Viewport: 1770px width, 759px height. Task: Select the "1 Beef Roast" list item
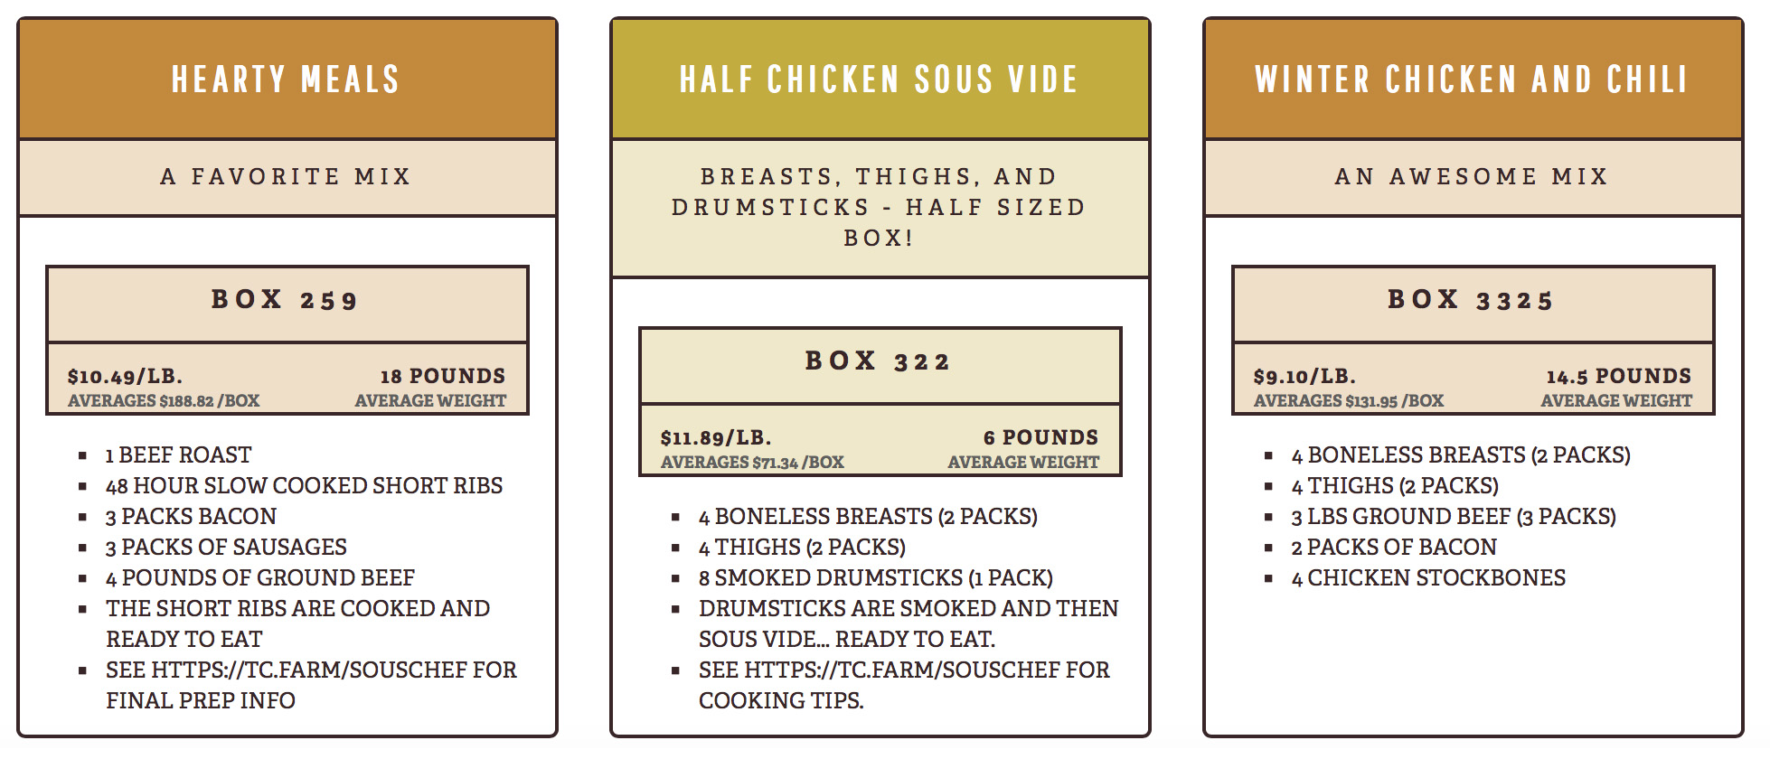(x=178, y=454)
